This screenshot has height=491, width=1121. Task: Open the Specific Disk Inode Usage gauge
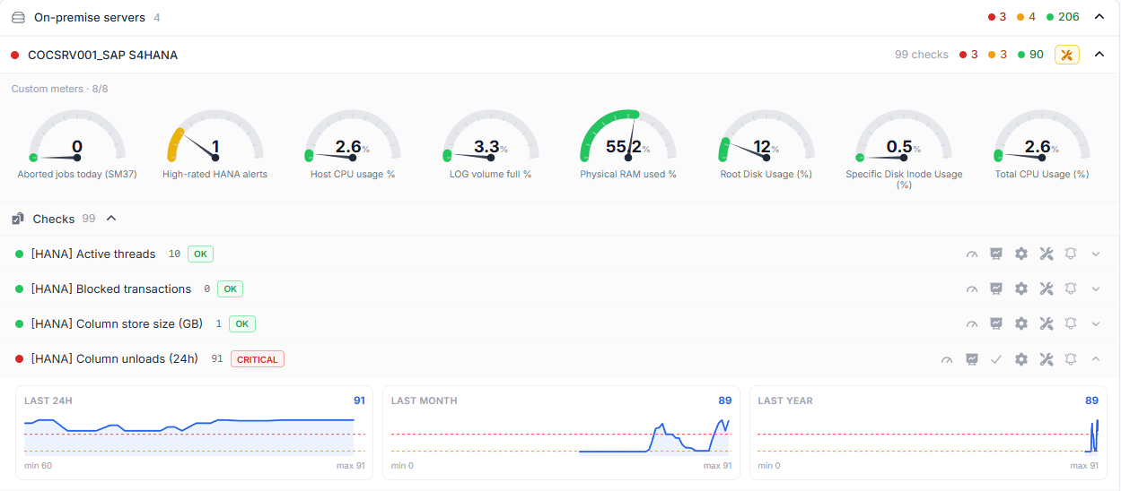click(x=904, y=149)
